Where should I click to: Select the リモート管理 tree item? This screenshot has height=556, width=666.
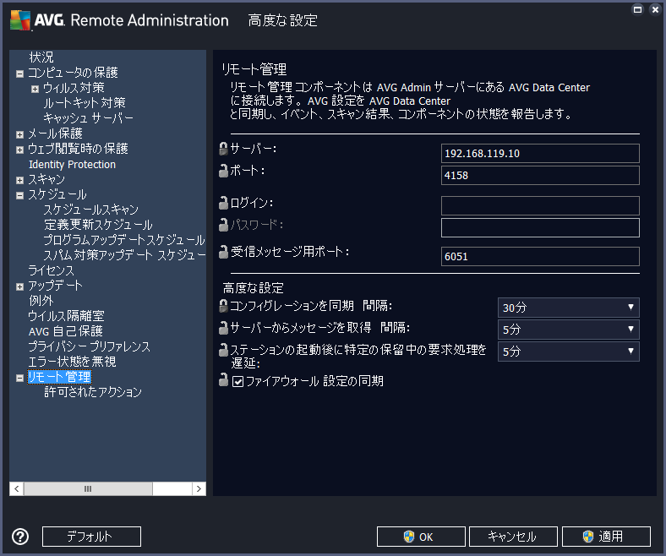click(59, 377)
